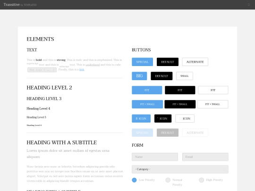Follow the TEMPLATED link in the header
Viewport: 255px width, 191px height.
30,5
